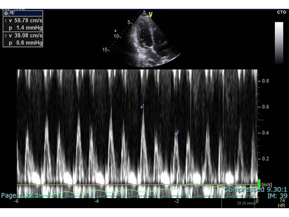
Task: Click the 0.8 mark on velocity scale
Action: (x=265, y=81)
